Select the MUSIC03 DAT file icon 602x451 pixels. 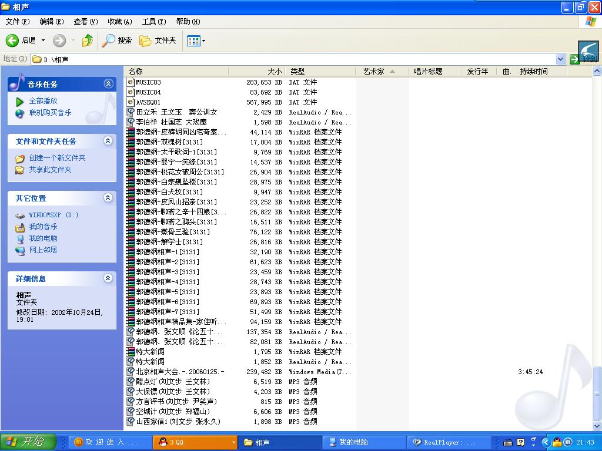tap(131, 82)
